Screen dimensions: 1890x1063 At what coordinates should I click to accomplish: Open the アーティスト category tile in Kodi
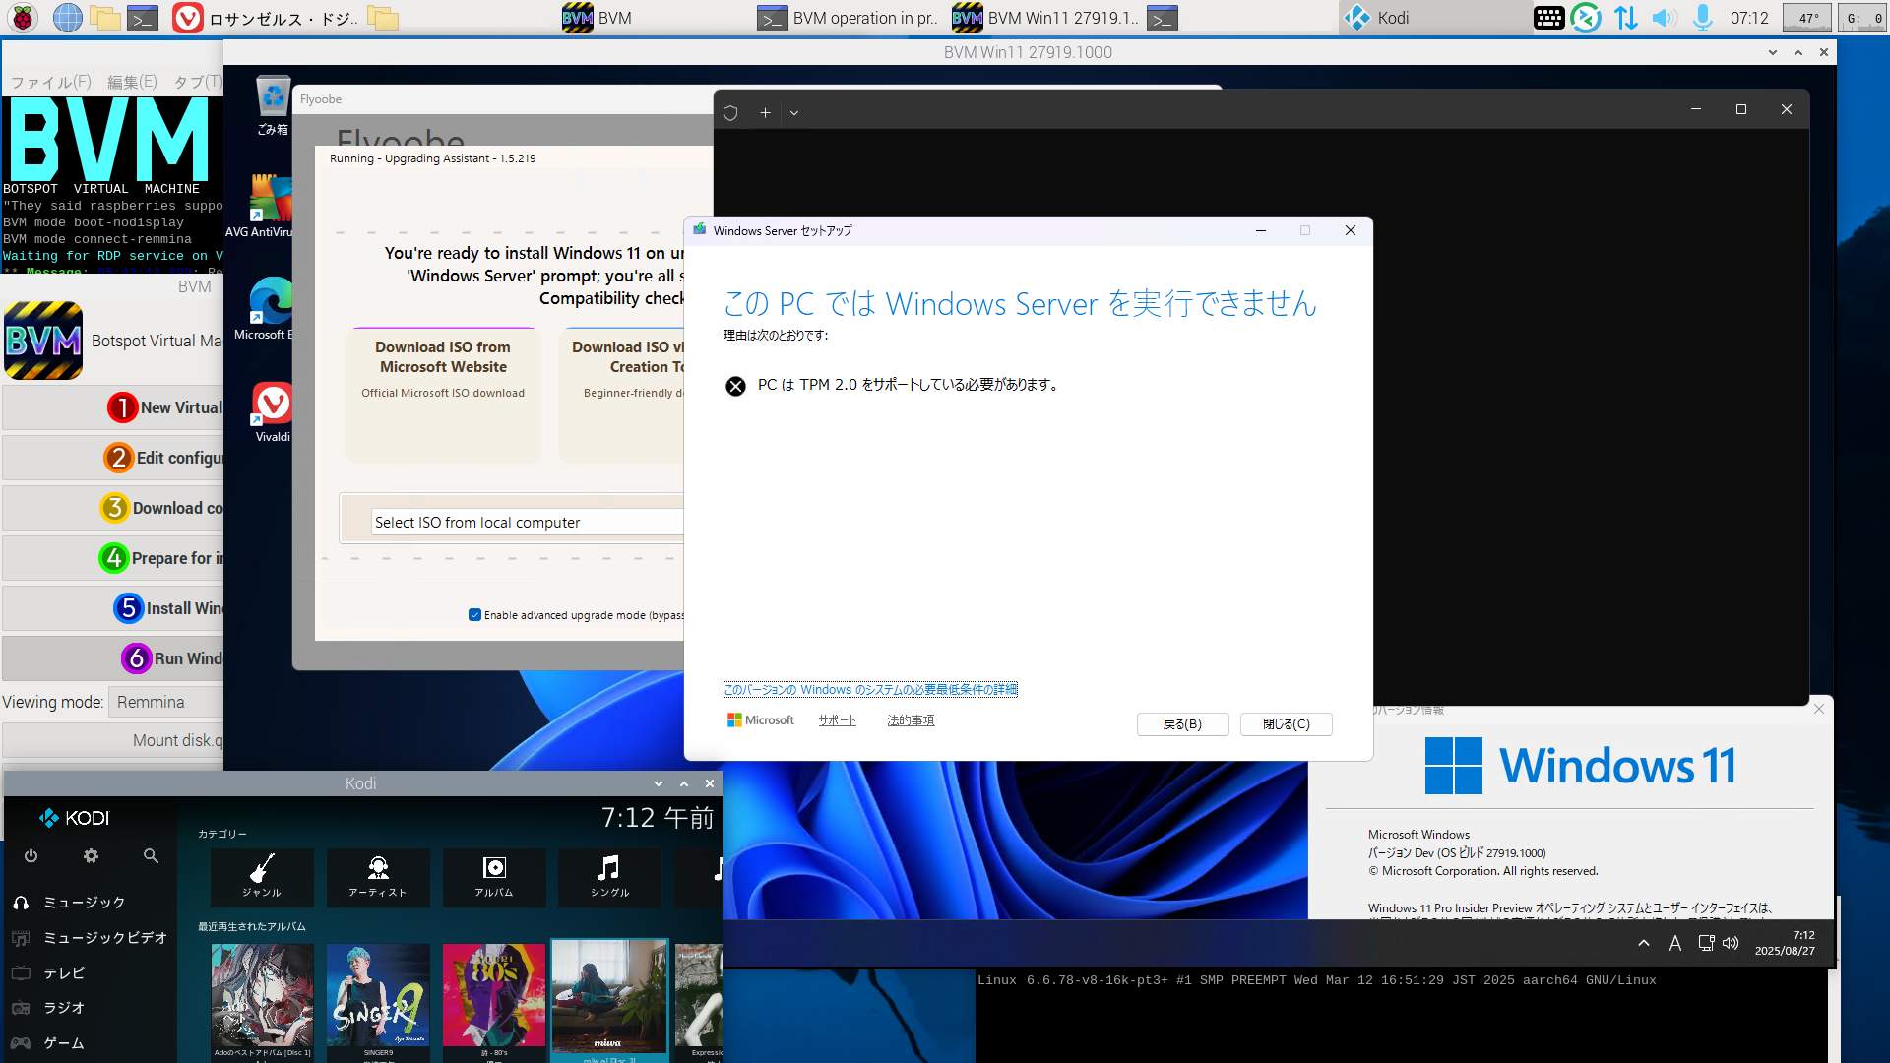point(378,877)
